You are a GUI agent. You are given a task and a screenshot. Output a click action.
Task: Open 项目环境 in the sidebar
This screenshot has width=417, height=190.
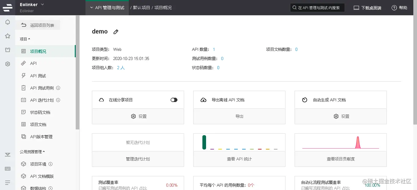[x=45, y=164]
